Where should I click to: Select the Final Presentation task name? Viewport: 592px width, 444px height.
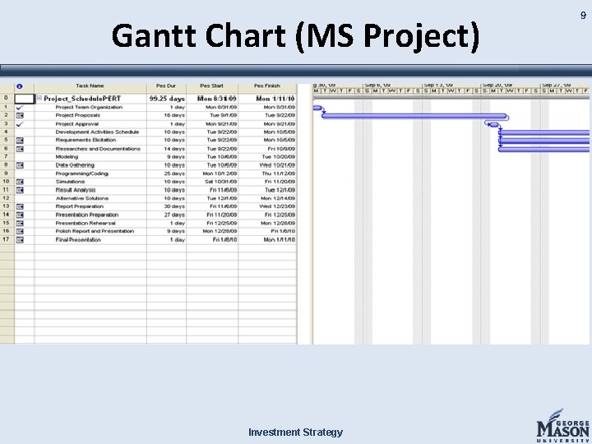(78, 240)
